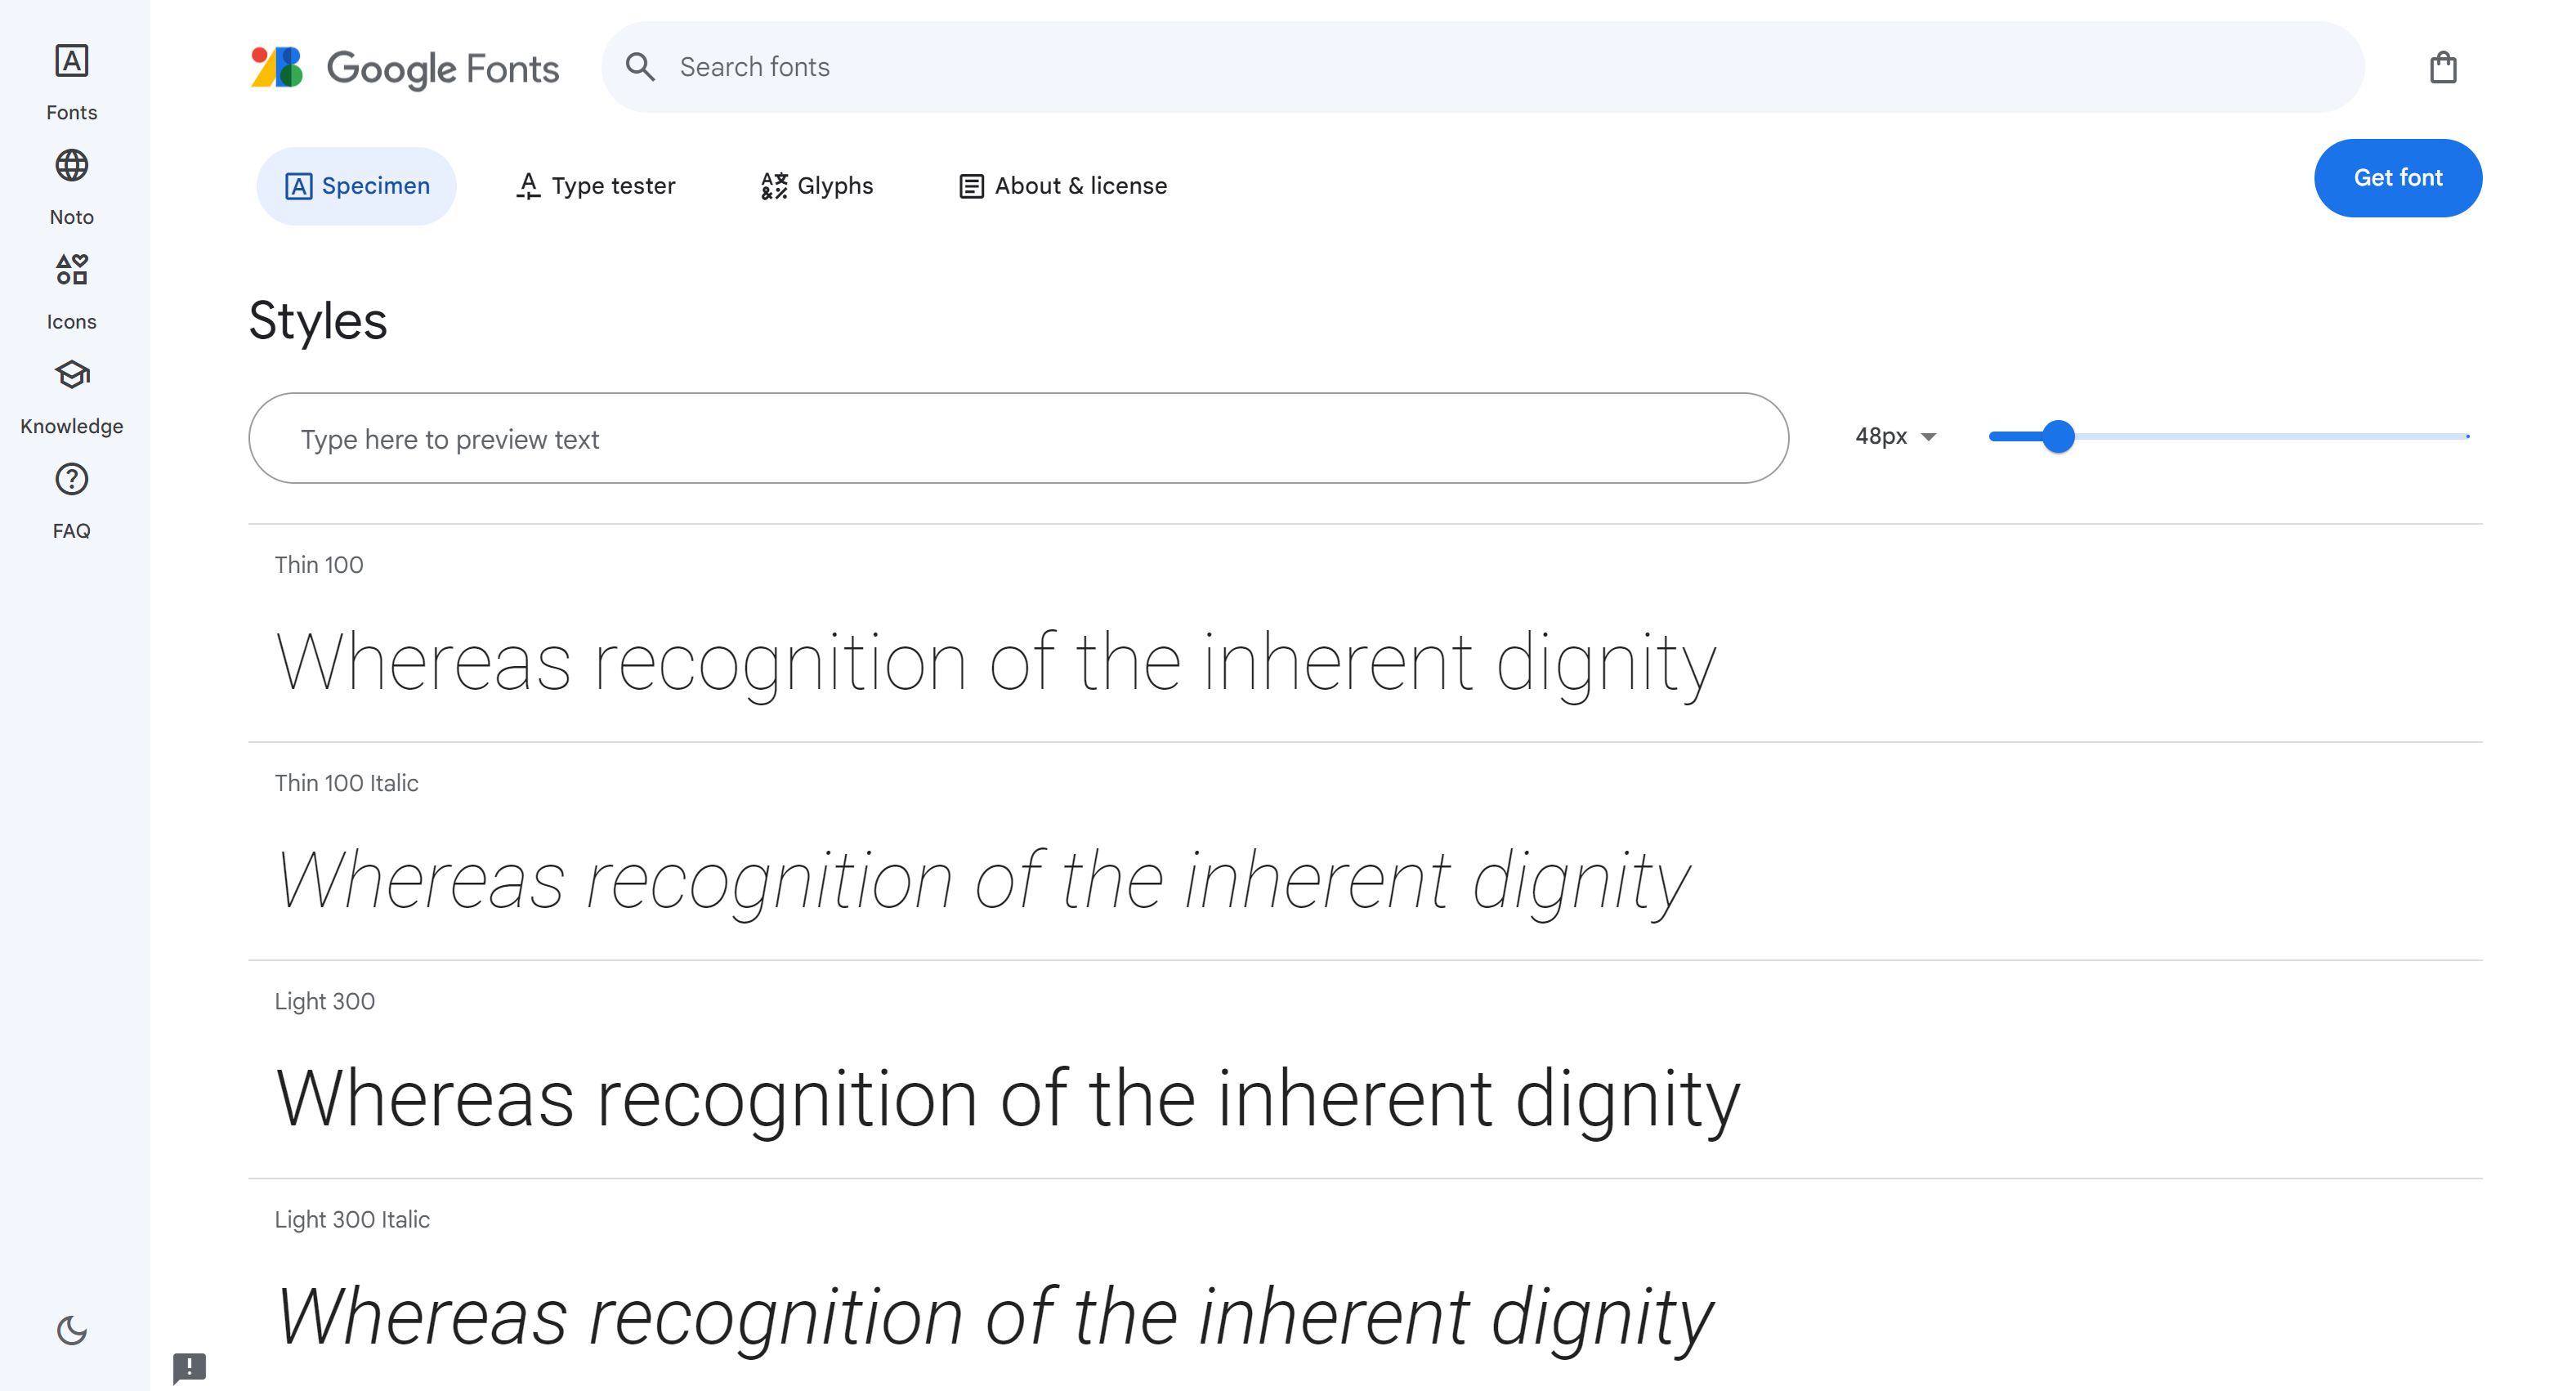Open the Knowledge graduation cap icon

click(71, 375)
